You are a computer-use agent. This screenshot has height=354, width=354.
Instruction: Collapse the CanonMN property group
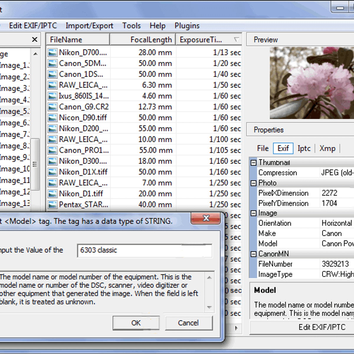coord(253,254)
